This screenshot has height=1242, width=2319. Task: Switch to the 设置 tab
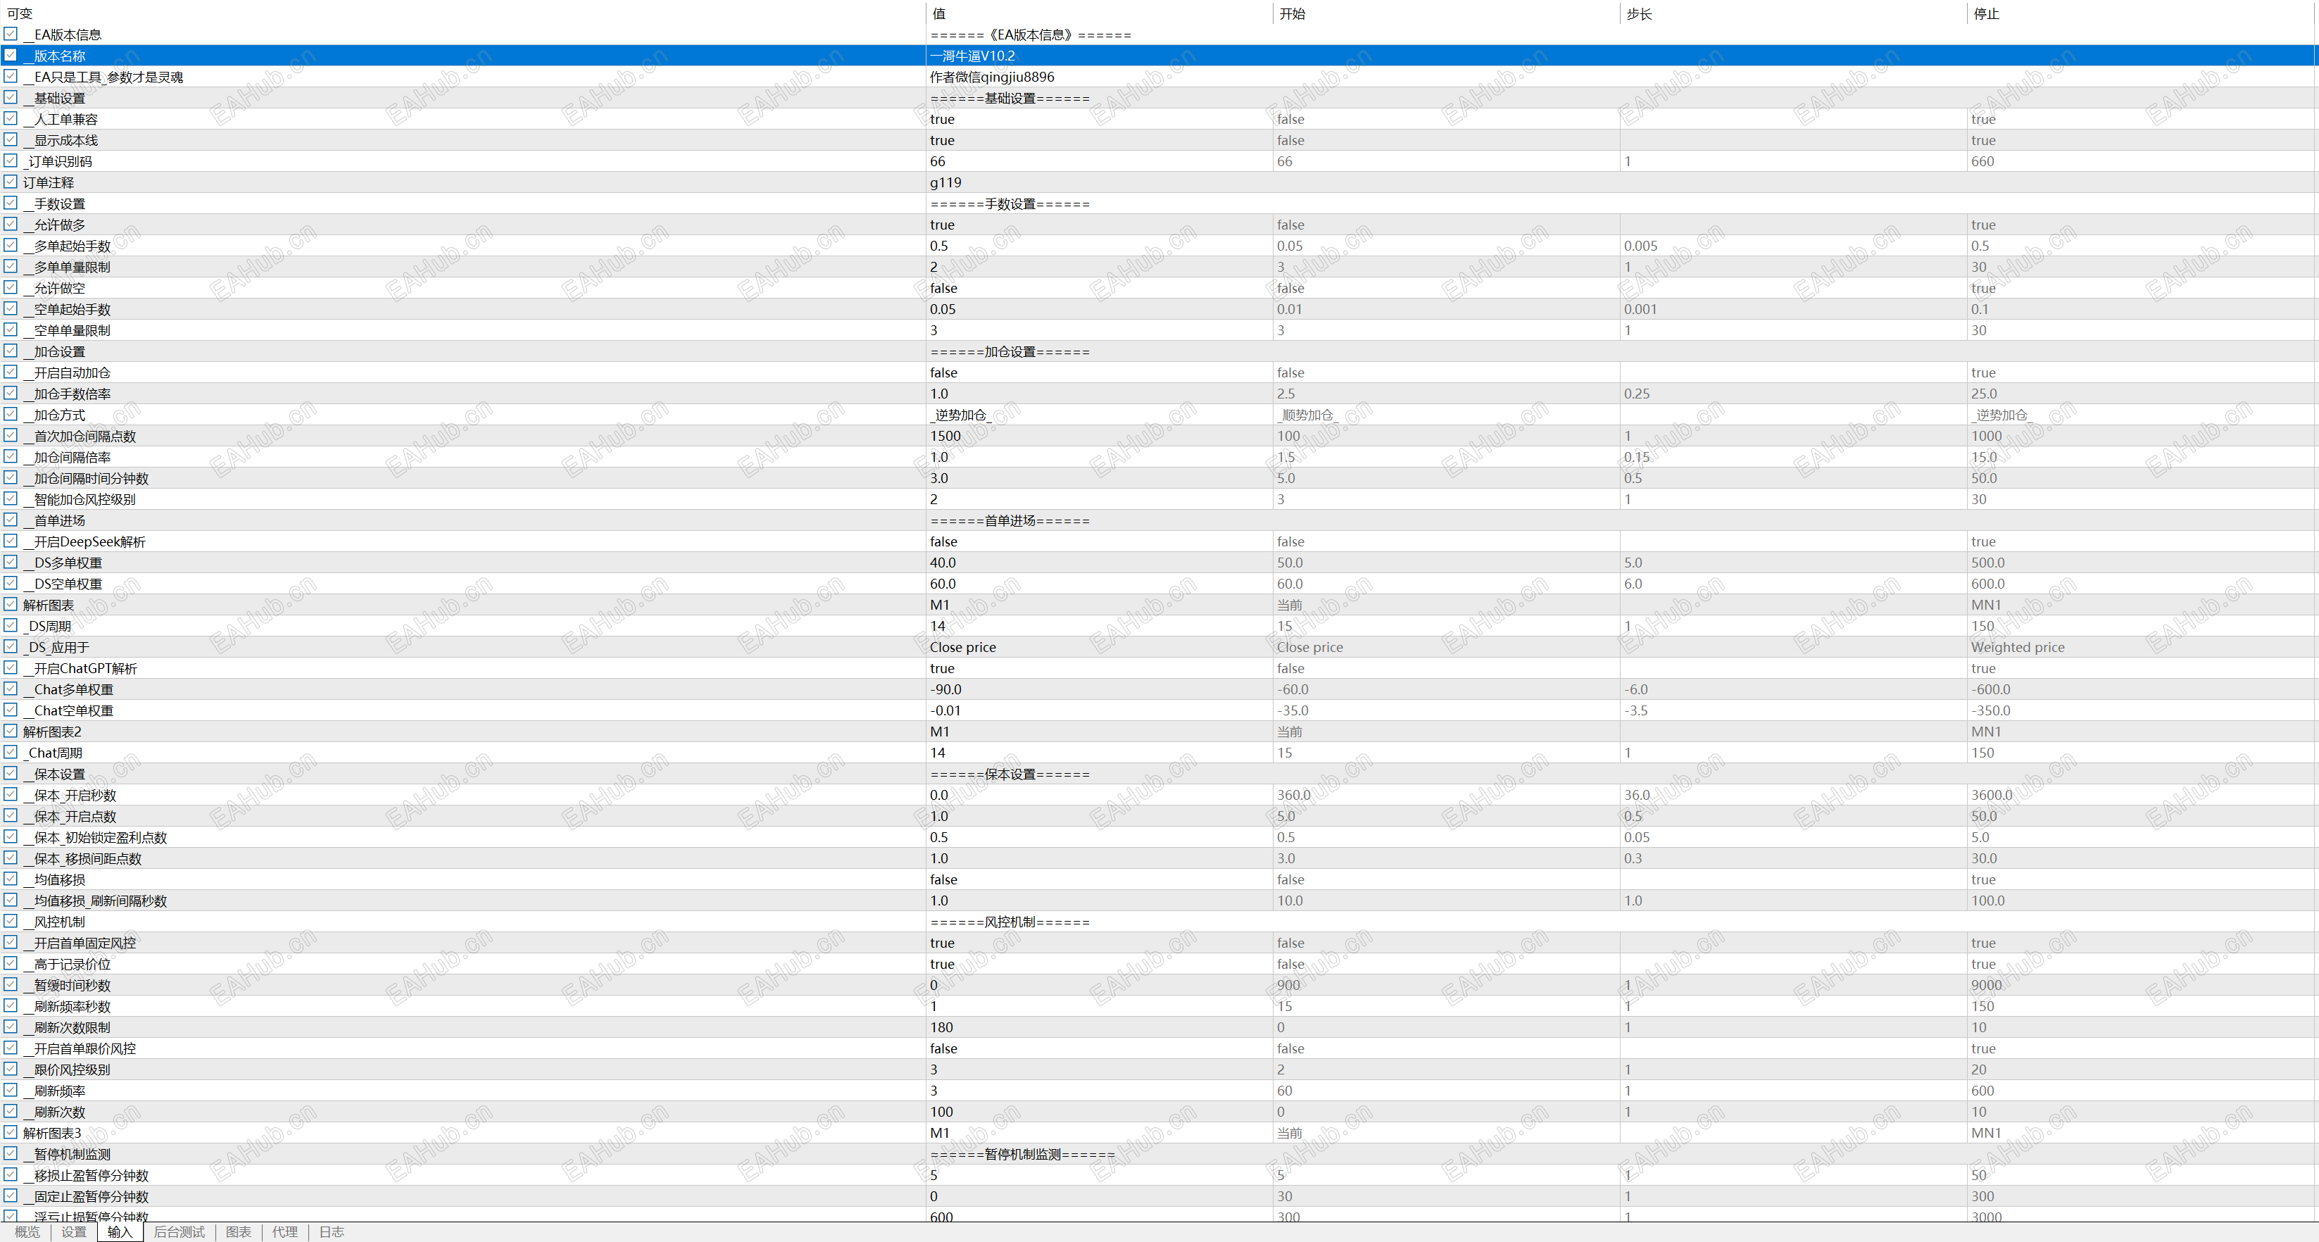pyautogui.click(x=74, y=1231)
